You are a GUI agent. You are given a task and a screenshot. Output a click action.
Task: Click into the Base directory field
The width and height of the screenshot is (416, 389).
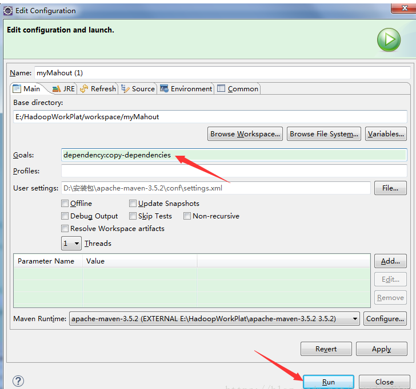(x=210, y=117)
